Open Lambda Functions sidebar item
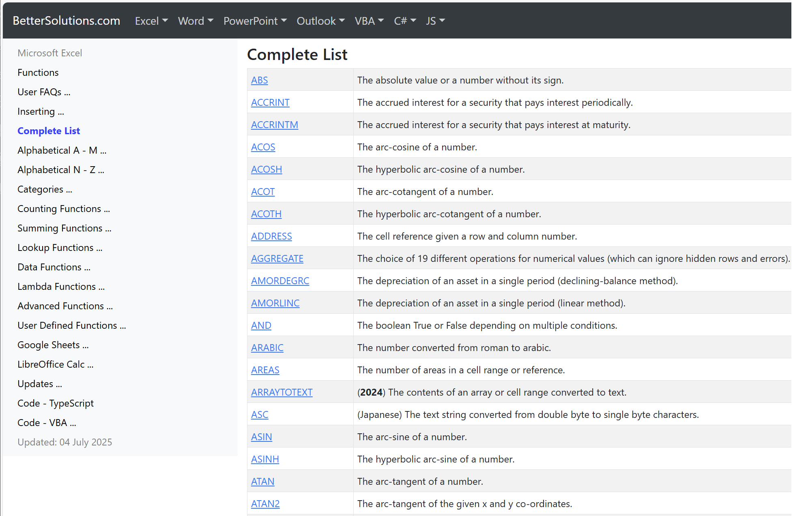The height and width of the screenshot is (516, 793). click(61, 287)
